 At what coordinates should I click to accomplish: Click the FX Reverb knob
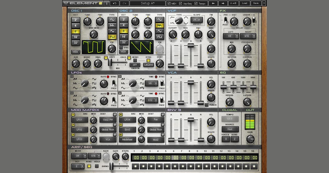(x=232, y=64)
